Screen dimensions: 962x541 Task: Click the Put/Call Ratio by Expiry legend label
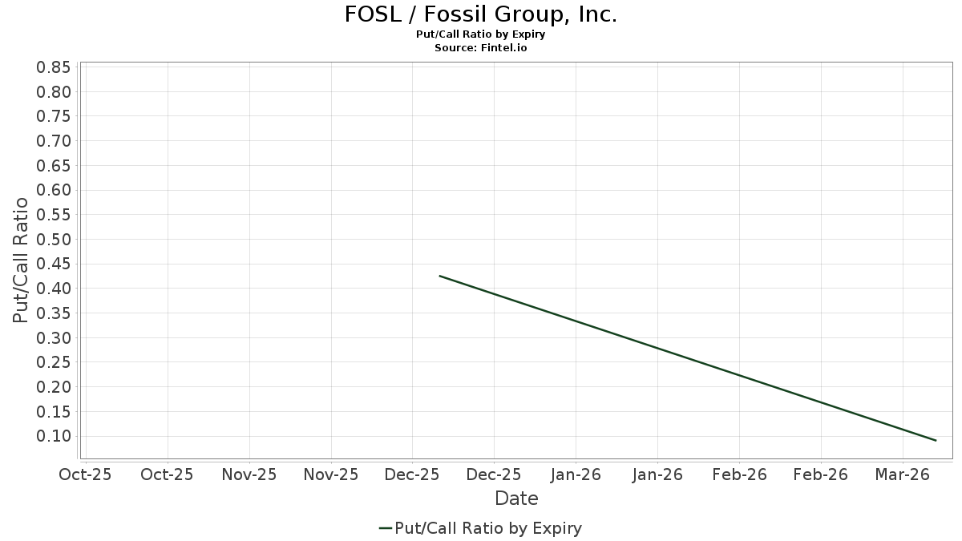488,528
